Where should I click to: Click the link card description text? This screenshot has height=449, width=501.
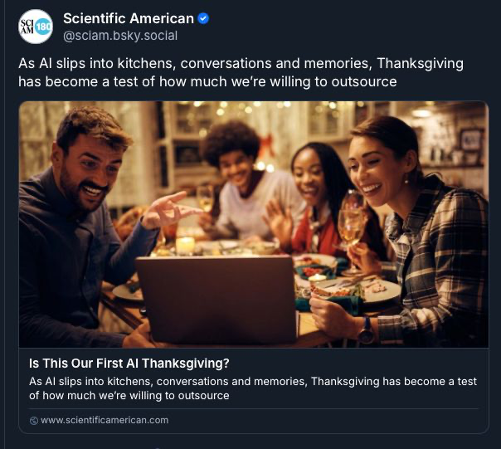coord(252,388)
